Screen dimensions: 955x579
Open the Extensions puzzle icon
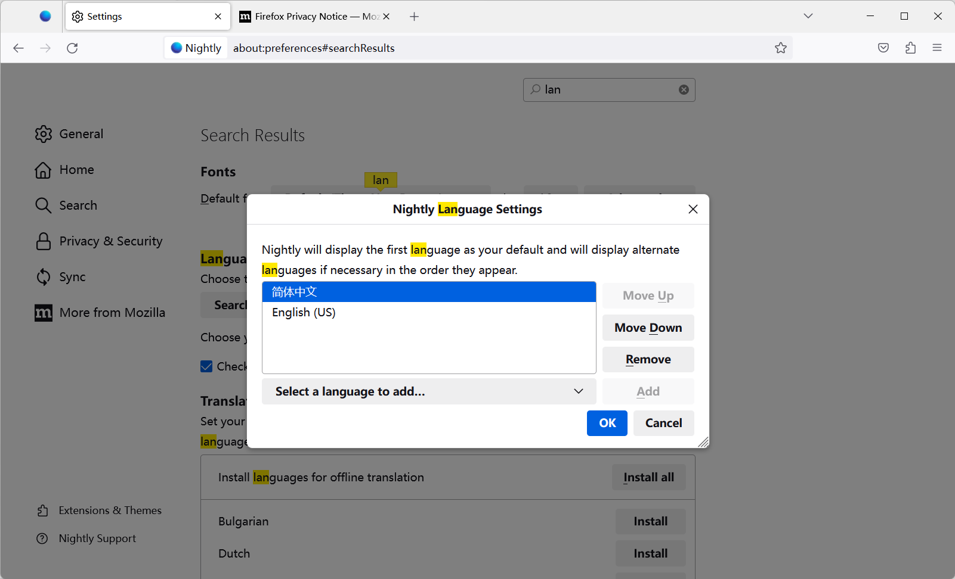coord(910,48)
